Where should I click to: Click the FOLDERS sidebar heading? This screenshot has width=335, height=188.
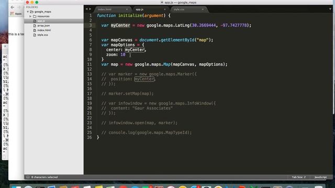(32, 7)
